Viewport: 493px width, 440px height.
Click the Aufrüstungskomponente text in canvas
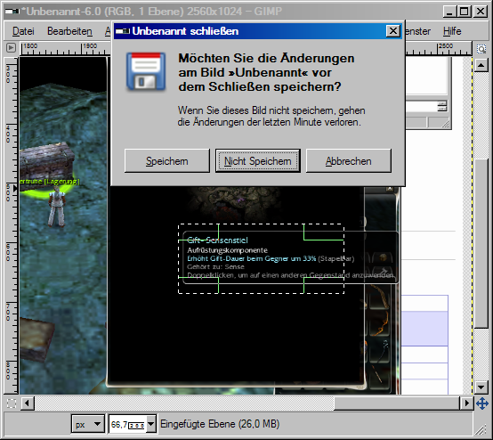[227, 250]
